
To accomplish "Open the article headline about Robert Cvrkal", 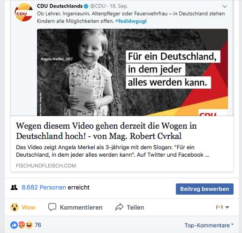I will [106, 131].
